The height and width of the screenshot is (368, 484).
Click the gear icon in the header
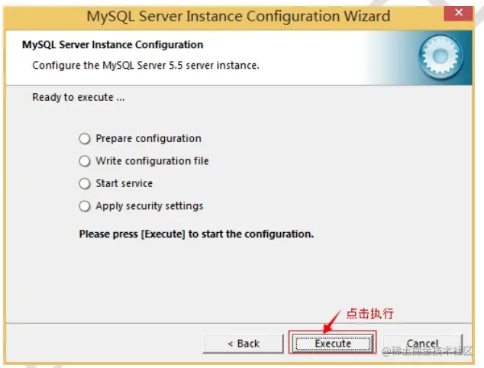(440, 56)
